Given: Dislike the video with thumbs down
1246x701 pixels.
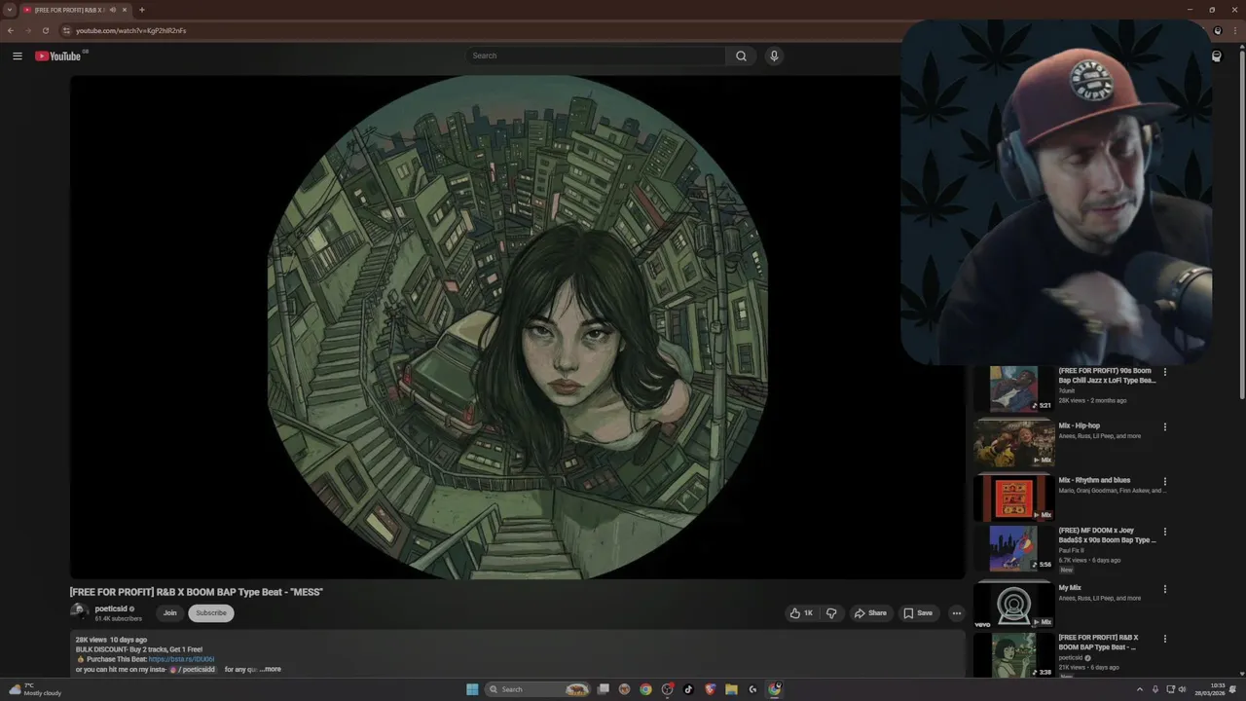Looking at the screenshot, I should (831, 613).
